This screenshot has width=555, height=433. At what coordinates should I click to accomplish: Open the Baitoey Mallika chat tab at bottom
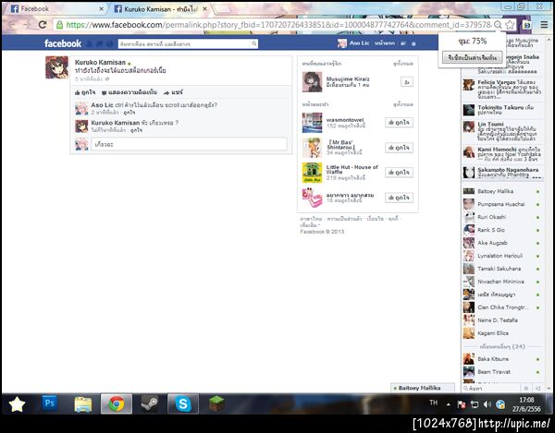(x=423, y=388)
